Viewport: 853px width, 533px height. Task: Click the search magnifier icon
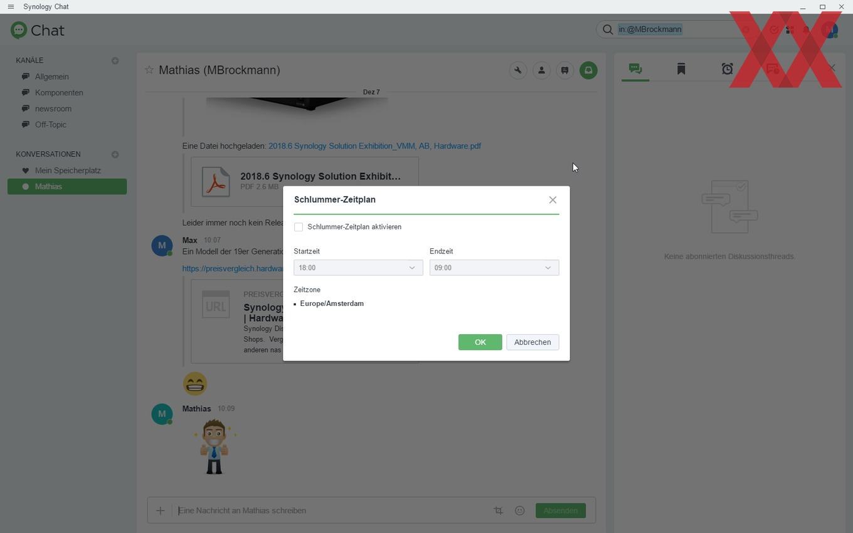(608, 29)
